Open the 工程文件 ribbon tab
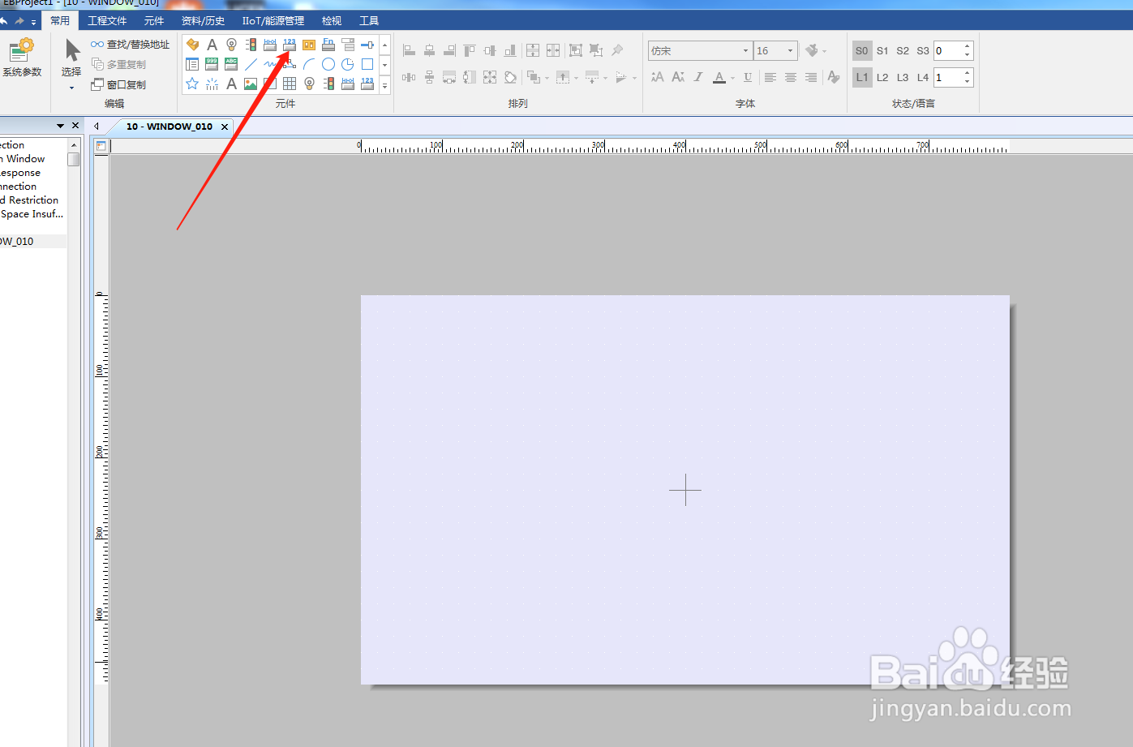Viewport: 1133px width, 747px height. [x=107, y=21]
